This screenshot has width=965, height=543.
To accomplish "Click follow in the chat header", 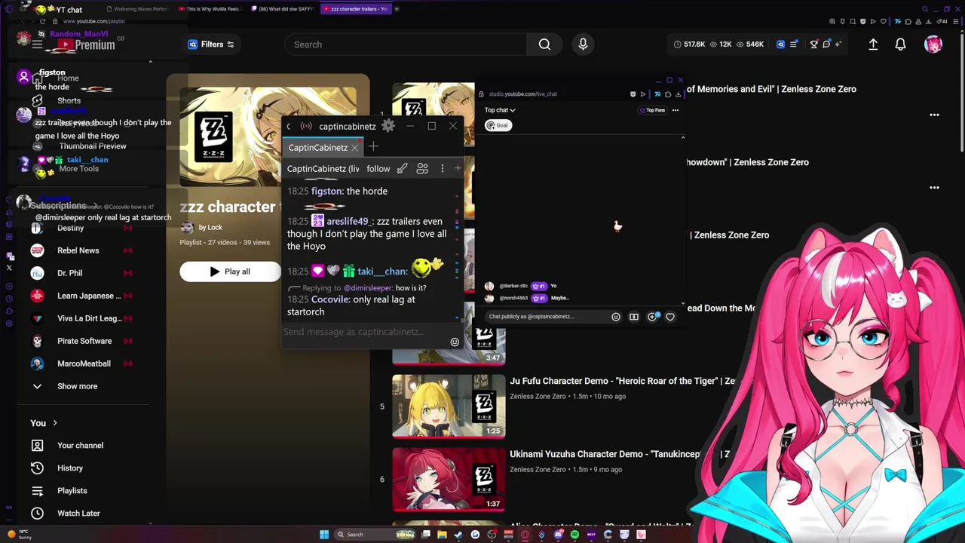I will (x=378, y=169).
